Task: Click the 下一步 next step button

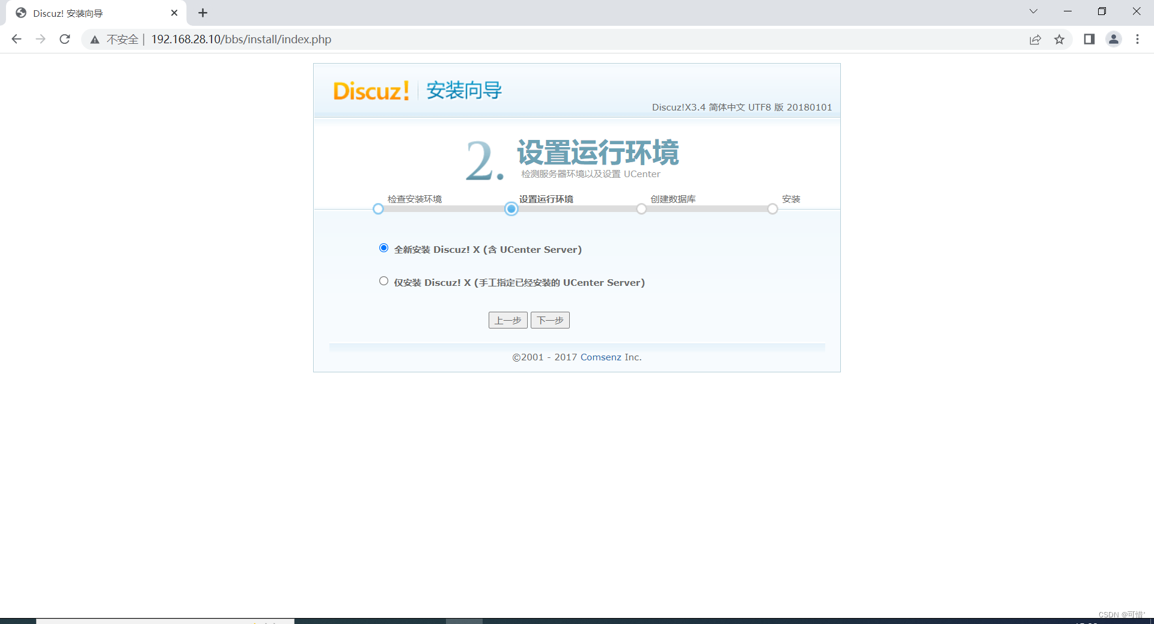Action: tap(550, 320)
